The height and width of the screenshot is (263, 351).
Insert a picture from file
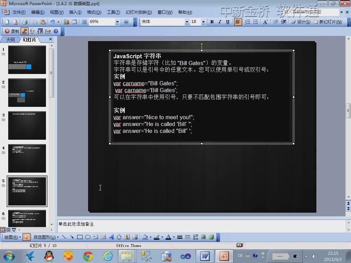point(135,237)
